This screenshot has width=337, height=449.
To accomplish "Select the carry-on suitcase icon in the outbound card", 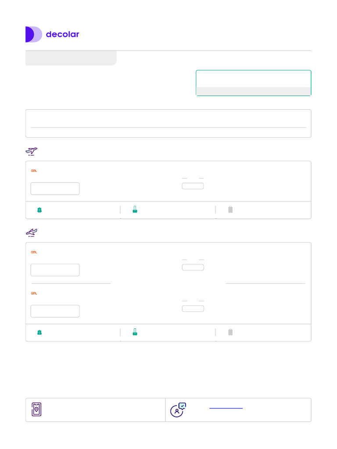I will [x=135, y=210].
